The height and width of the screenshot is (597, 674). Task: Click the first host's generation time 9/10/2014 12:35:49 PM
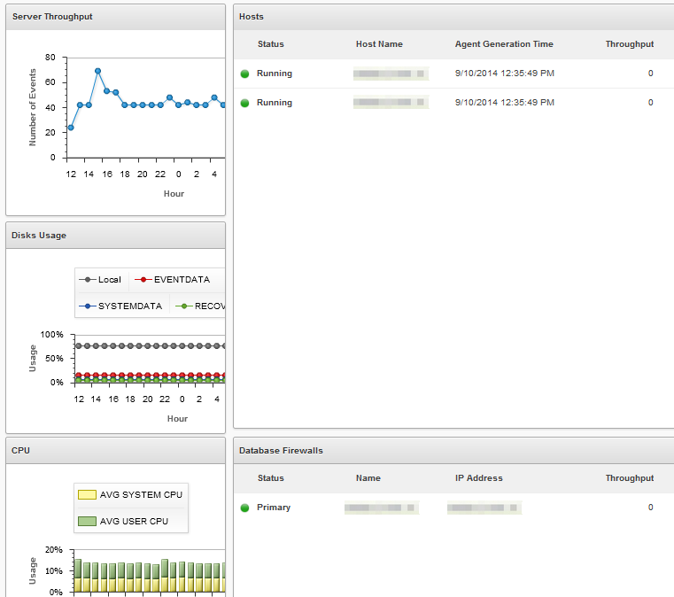pos(505,74)
